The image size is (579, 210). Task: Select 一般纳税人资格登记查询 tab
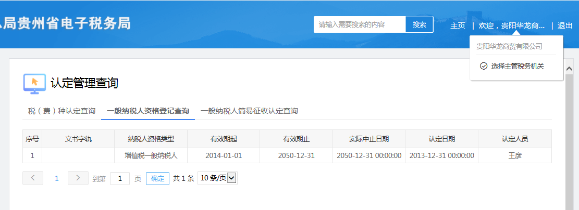[148, 111]
